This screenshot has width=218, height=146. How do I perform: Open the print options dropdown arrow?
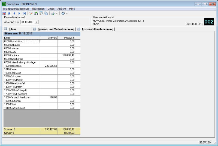(x=57, y=13)
